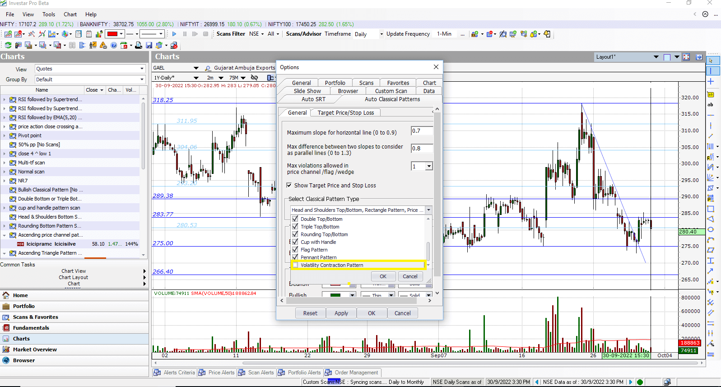Open the Tools menu
721x387 pixels.
coord(49,14)
